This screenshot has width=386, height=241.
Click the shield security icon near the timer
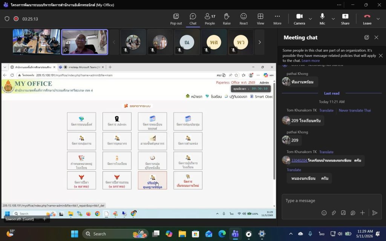tap(7, 19)
